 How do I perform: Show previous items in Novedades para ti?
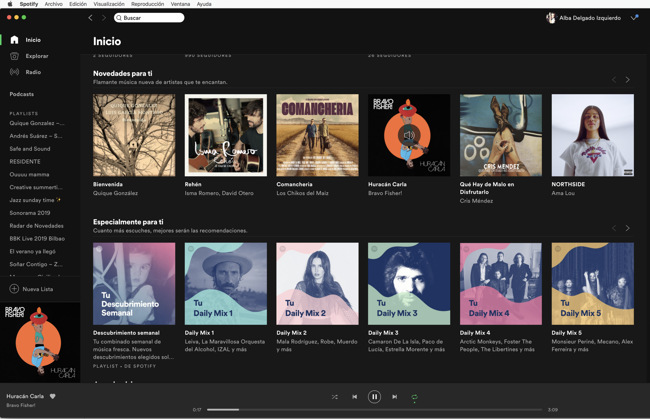point(614,80)
